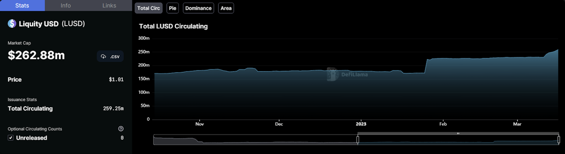Click the help question mark icon
The image size is (565, 154).
pyautogui.click(x=121, y=129)
